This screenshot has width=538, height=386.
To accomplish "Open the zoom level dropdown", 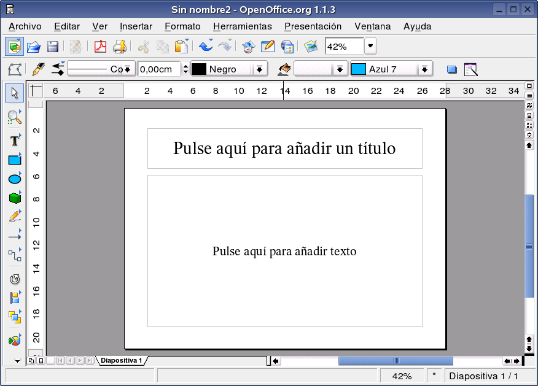I will [x=370, y=46].
